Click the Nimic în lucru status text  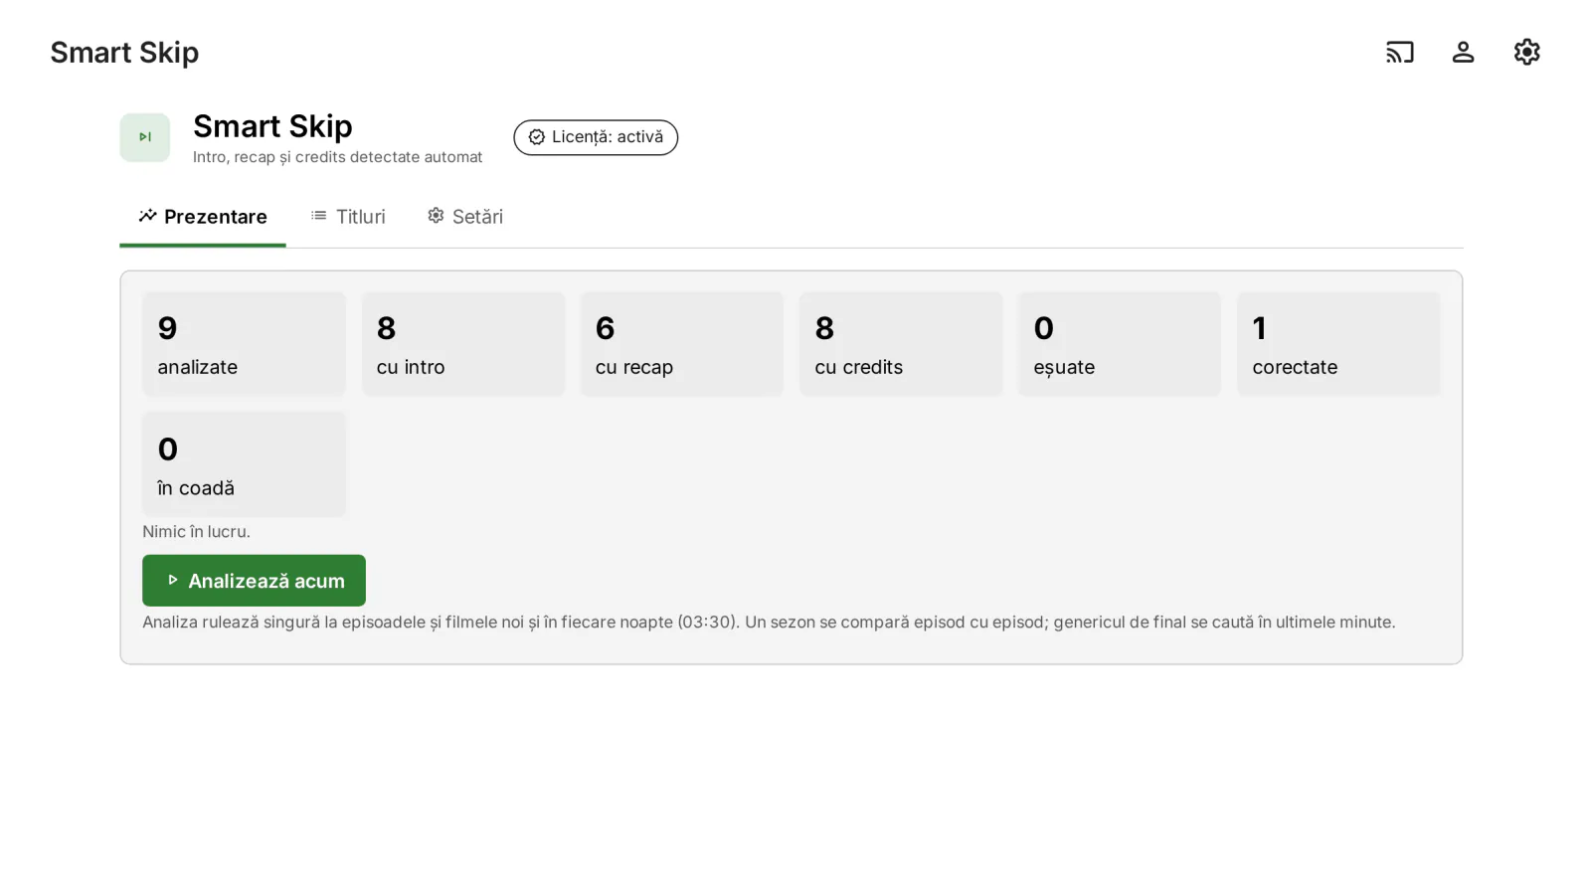pos(196,531)
